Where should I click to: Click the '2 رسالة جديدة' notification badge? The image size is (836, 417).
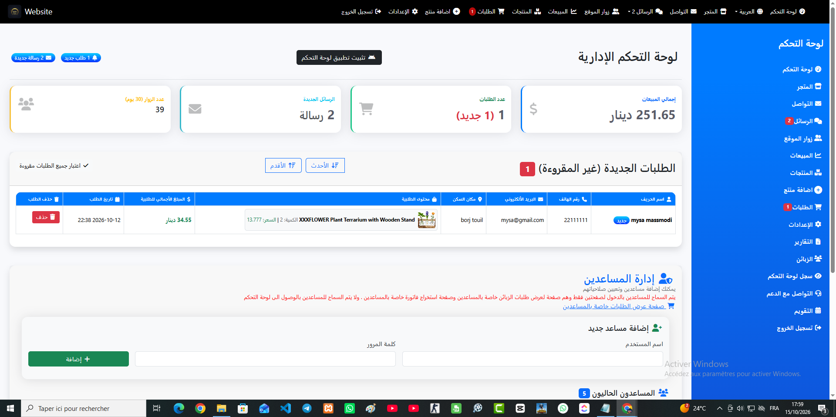coord(33,58)
